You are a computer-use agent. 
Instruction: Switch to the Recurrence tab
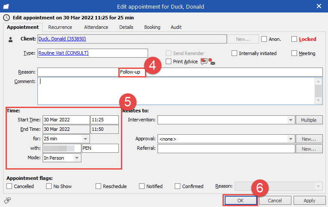pyautogui.click(x=60, y=27)
